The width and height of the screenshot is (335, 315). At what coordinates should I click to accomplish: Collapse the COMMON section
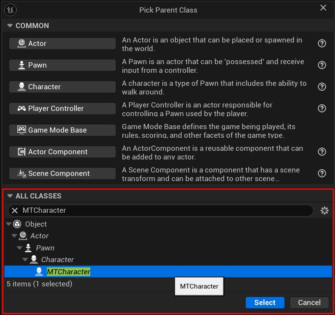pos(10,26)
